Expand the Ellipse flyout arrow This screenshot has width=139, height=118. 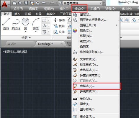pos(49,26)
